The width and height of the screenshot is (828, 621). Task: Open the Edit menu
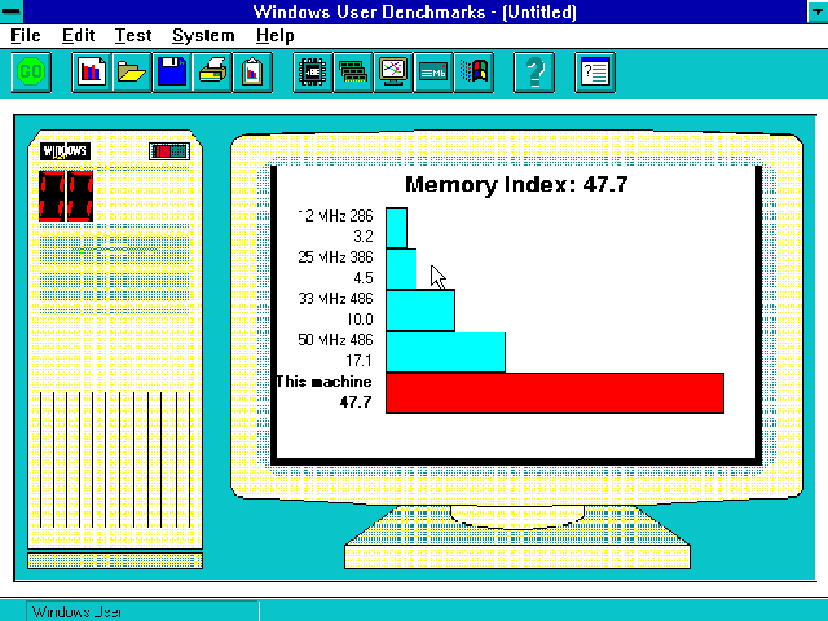pos(78,36)
